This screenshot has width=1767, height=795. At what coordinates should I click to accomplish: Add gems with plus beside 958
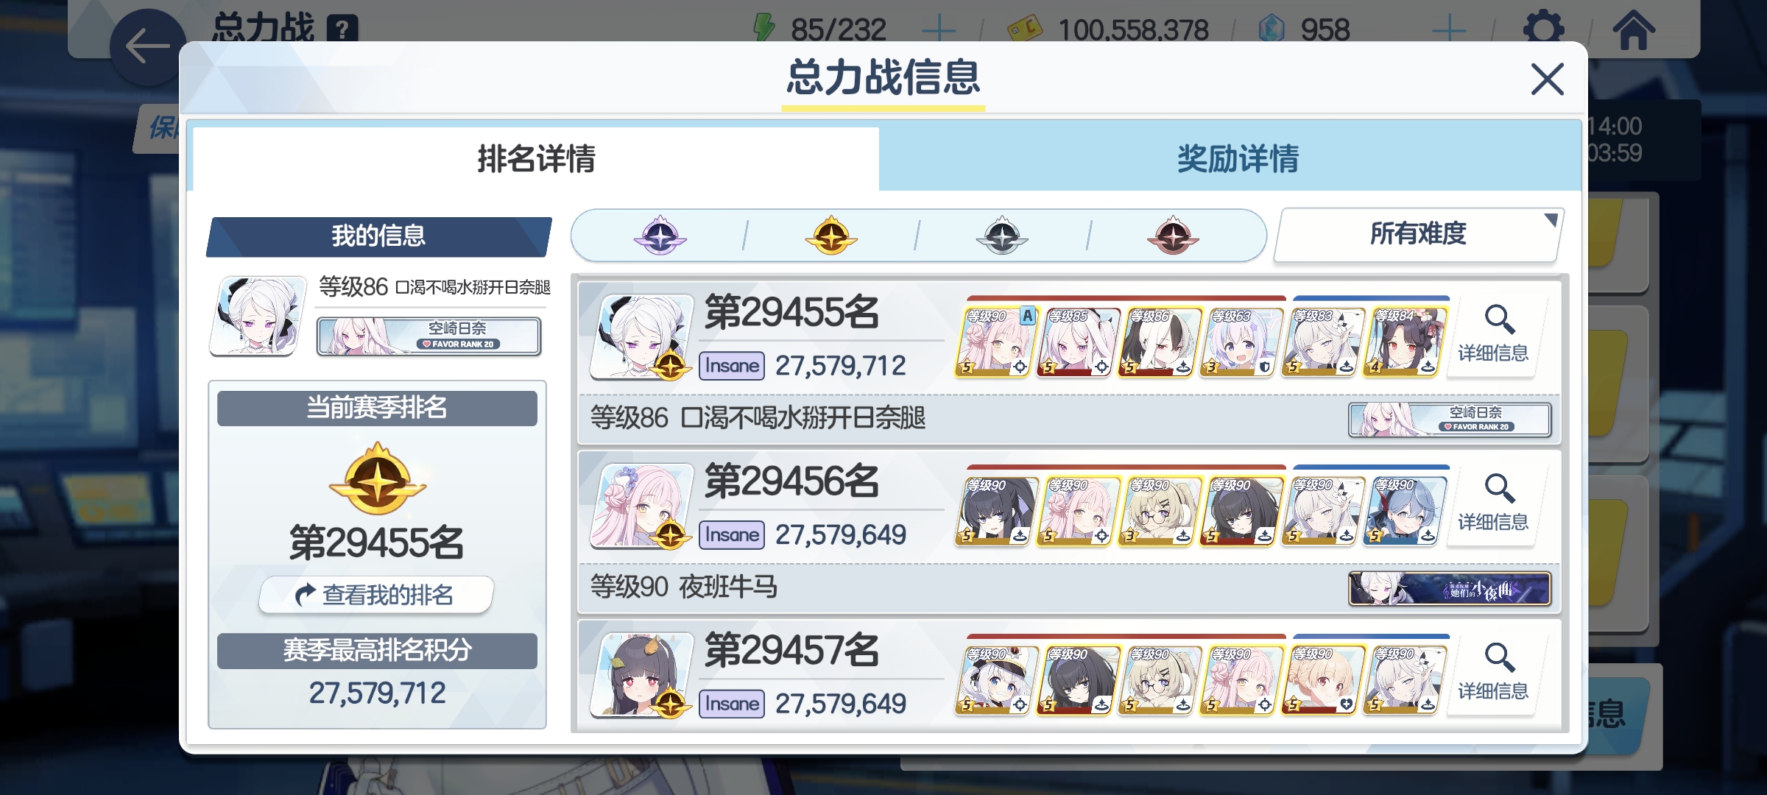pos(1449,30)
